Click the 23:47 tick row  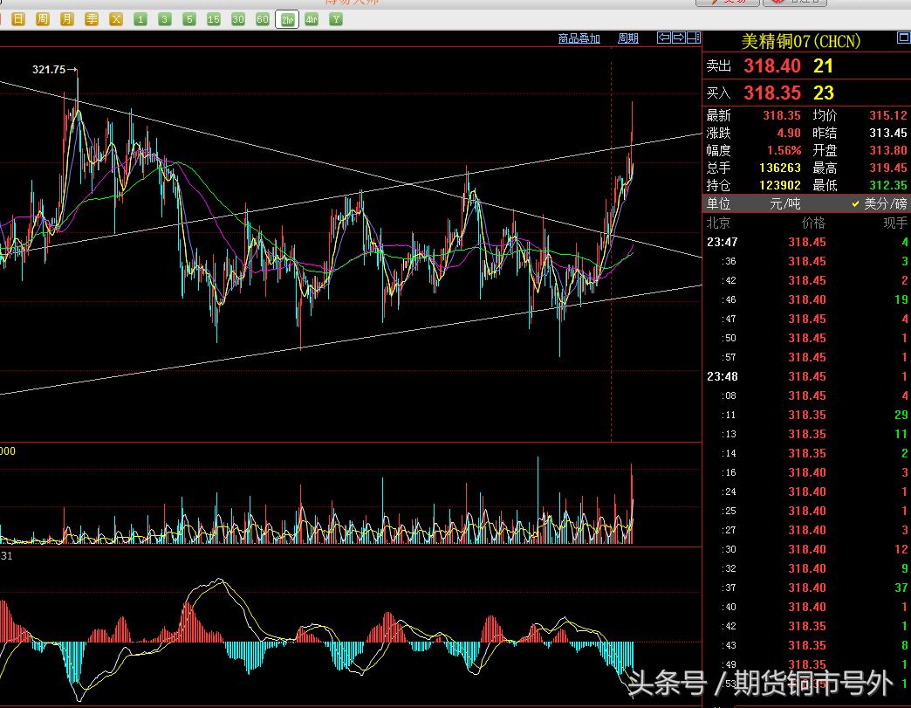pyautogui.click(x=806, y=242)
